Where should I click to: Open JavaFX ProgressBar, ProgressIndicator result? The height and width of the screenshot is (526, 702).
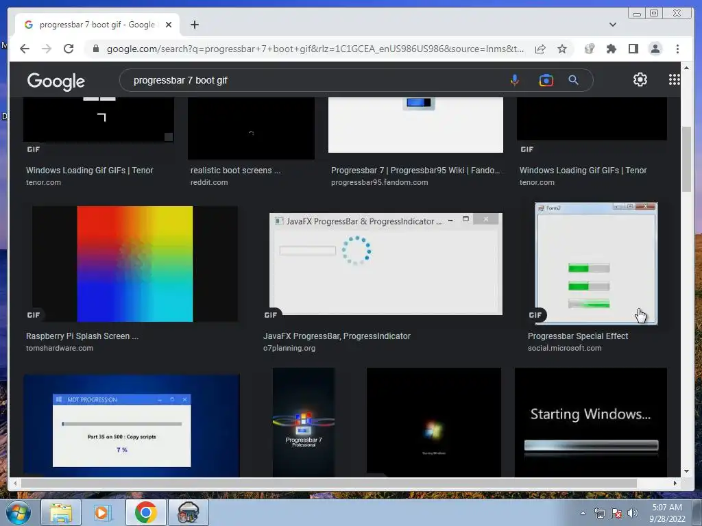(x=337, y=336)
